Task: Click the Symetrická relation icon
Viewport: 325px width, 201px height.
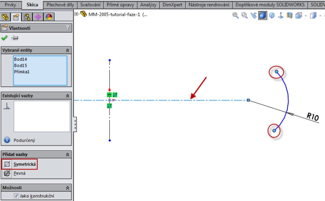Action: (x=7, y=164)
